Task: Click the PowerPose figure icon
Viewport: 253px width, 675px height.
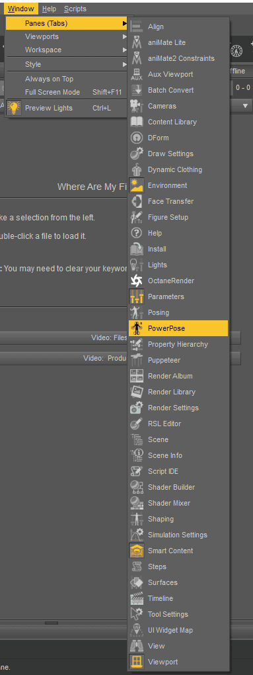Action: 137,328
